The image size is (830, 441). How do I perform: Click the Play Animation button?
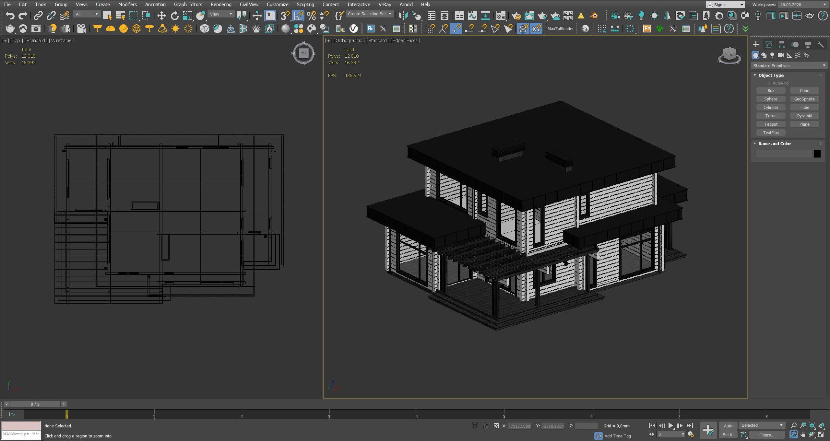[671, 426]
